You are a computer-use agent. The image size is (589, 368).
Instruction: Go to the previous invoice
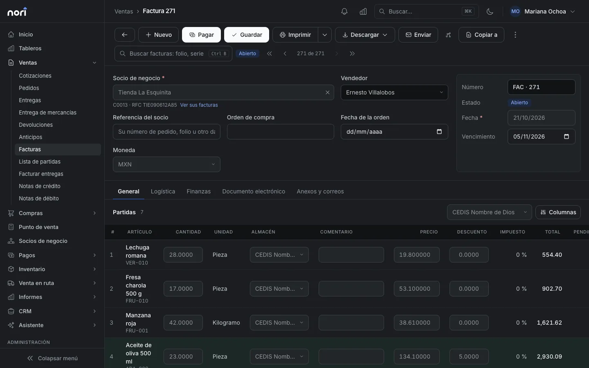point(285,54)
